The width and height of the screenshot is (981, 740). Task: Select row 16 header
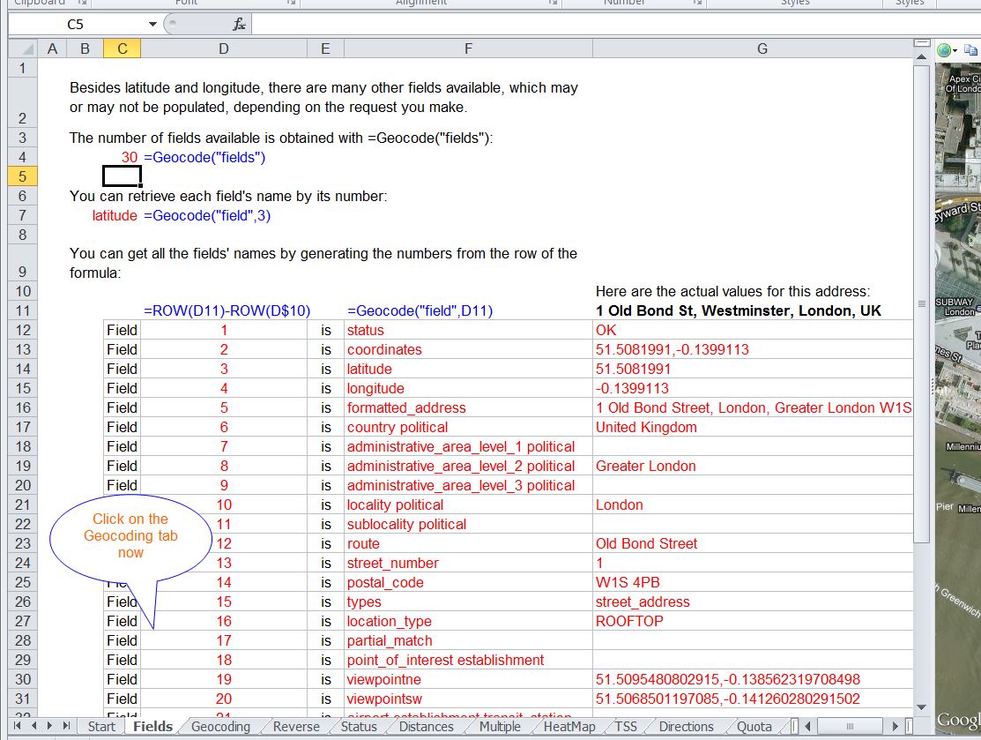tap(23, 407)
